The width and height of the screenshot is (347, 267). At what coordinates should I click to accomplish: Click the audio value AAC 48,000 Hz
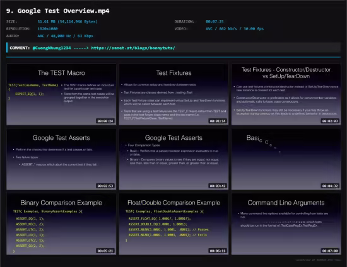point(65,36)
